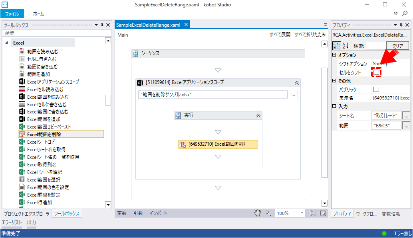Image resolution: width=413 pixels, height=238 pixels.
Task: Click the Excelセル読み込む icon
Action: coord(22,89)
